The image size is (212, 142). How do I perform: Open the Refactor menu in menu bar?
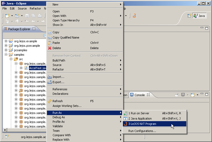click(35, 8)
